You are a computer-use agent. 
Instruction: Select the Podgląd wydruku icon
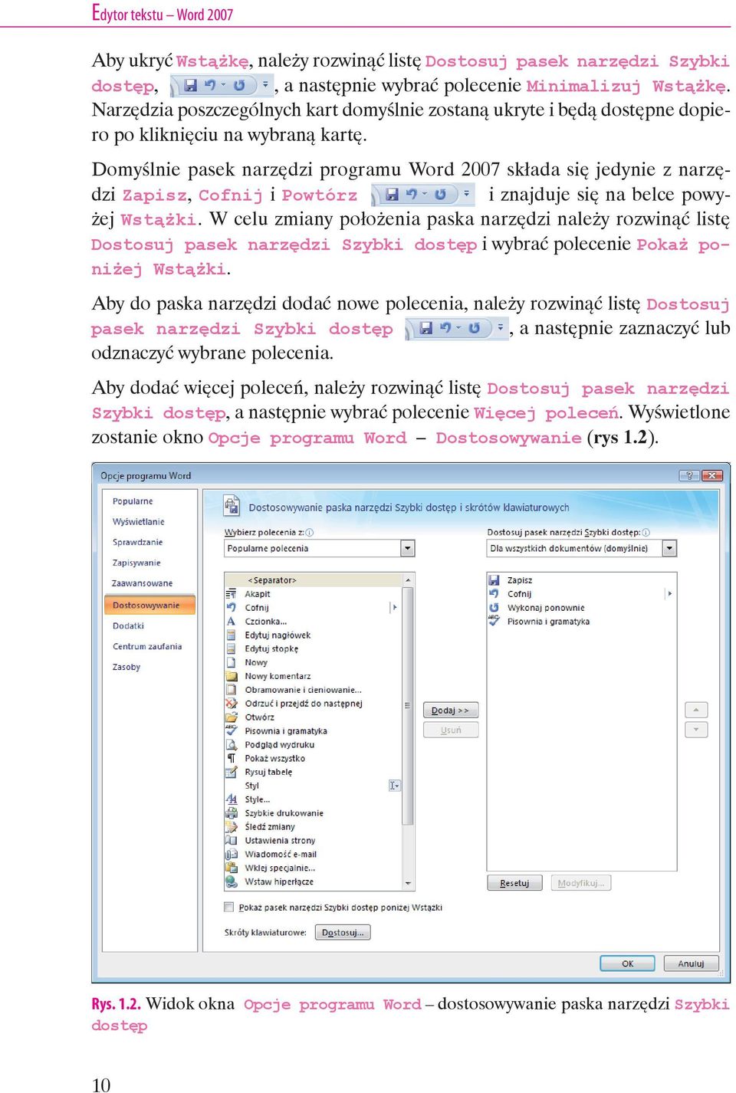tap(231, 745)
